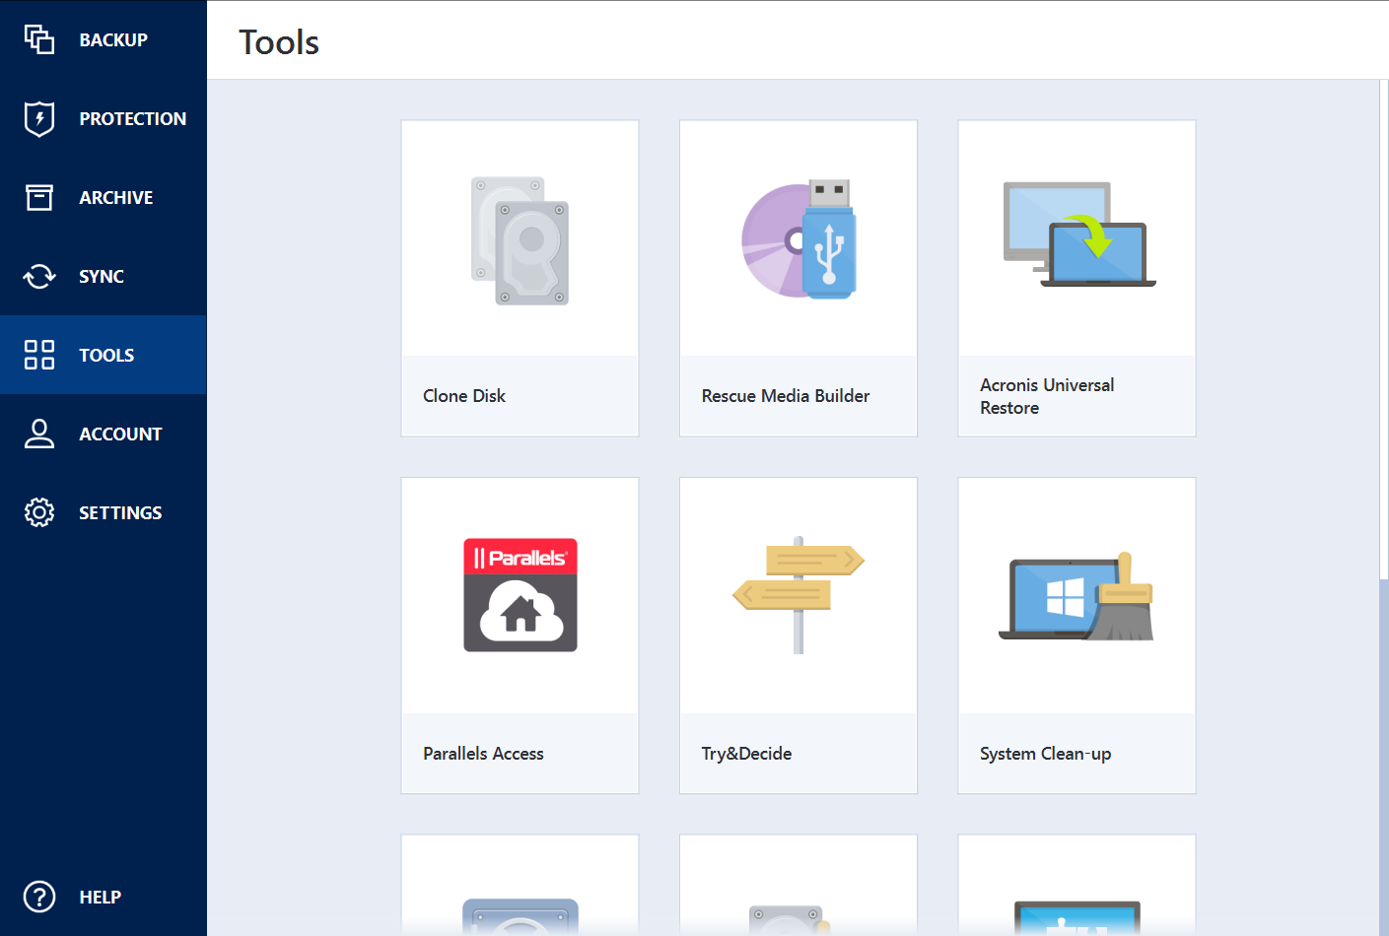The height and width of the screenshot is (936, 1389).
Task: Open the Help section
Action: [x=101, y=898]
